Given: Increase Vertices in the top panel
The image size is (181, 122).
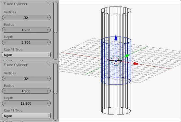Looking at the screenshot, I should 48,18.
